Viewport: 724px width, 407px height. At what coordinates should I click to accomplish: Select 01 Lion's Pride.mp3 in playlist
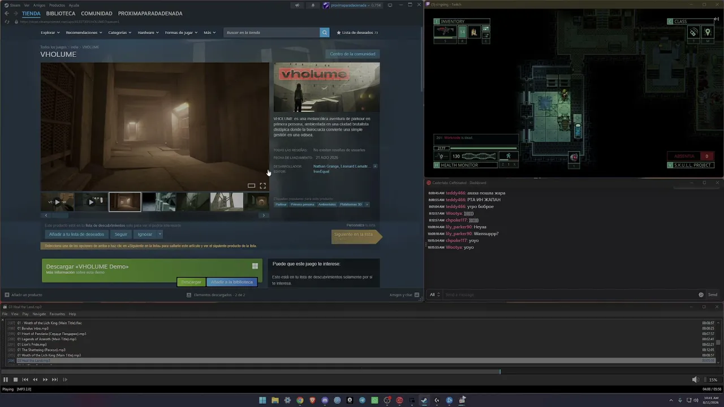[32, 344]
